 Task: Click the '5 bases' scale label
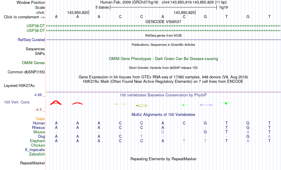click(x=102, y=7)
